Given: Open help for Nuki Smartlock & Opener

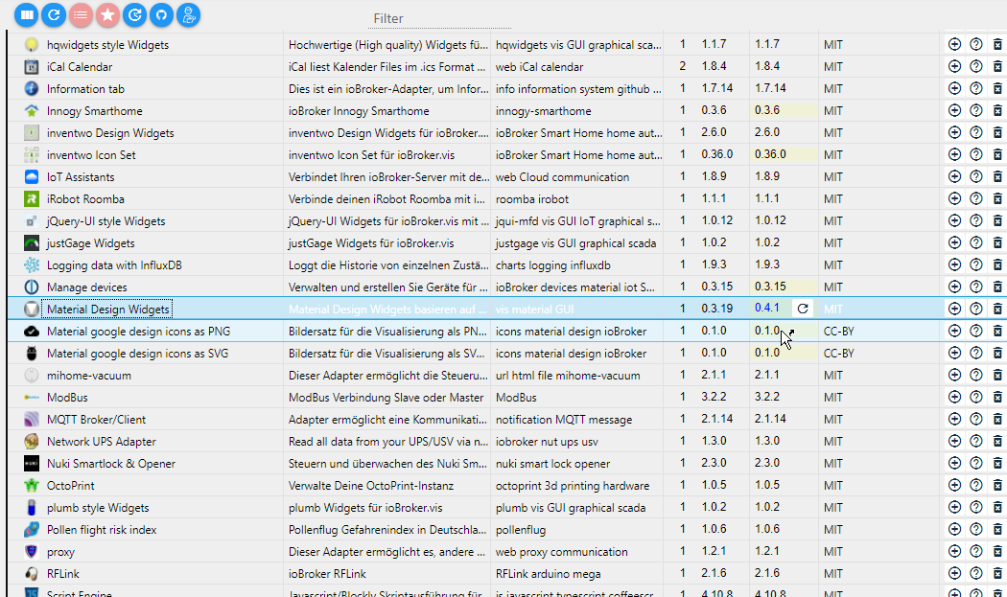Looking at the screenshot, I should click(976, 463).
